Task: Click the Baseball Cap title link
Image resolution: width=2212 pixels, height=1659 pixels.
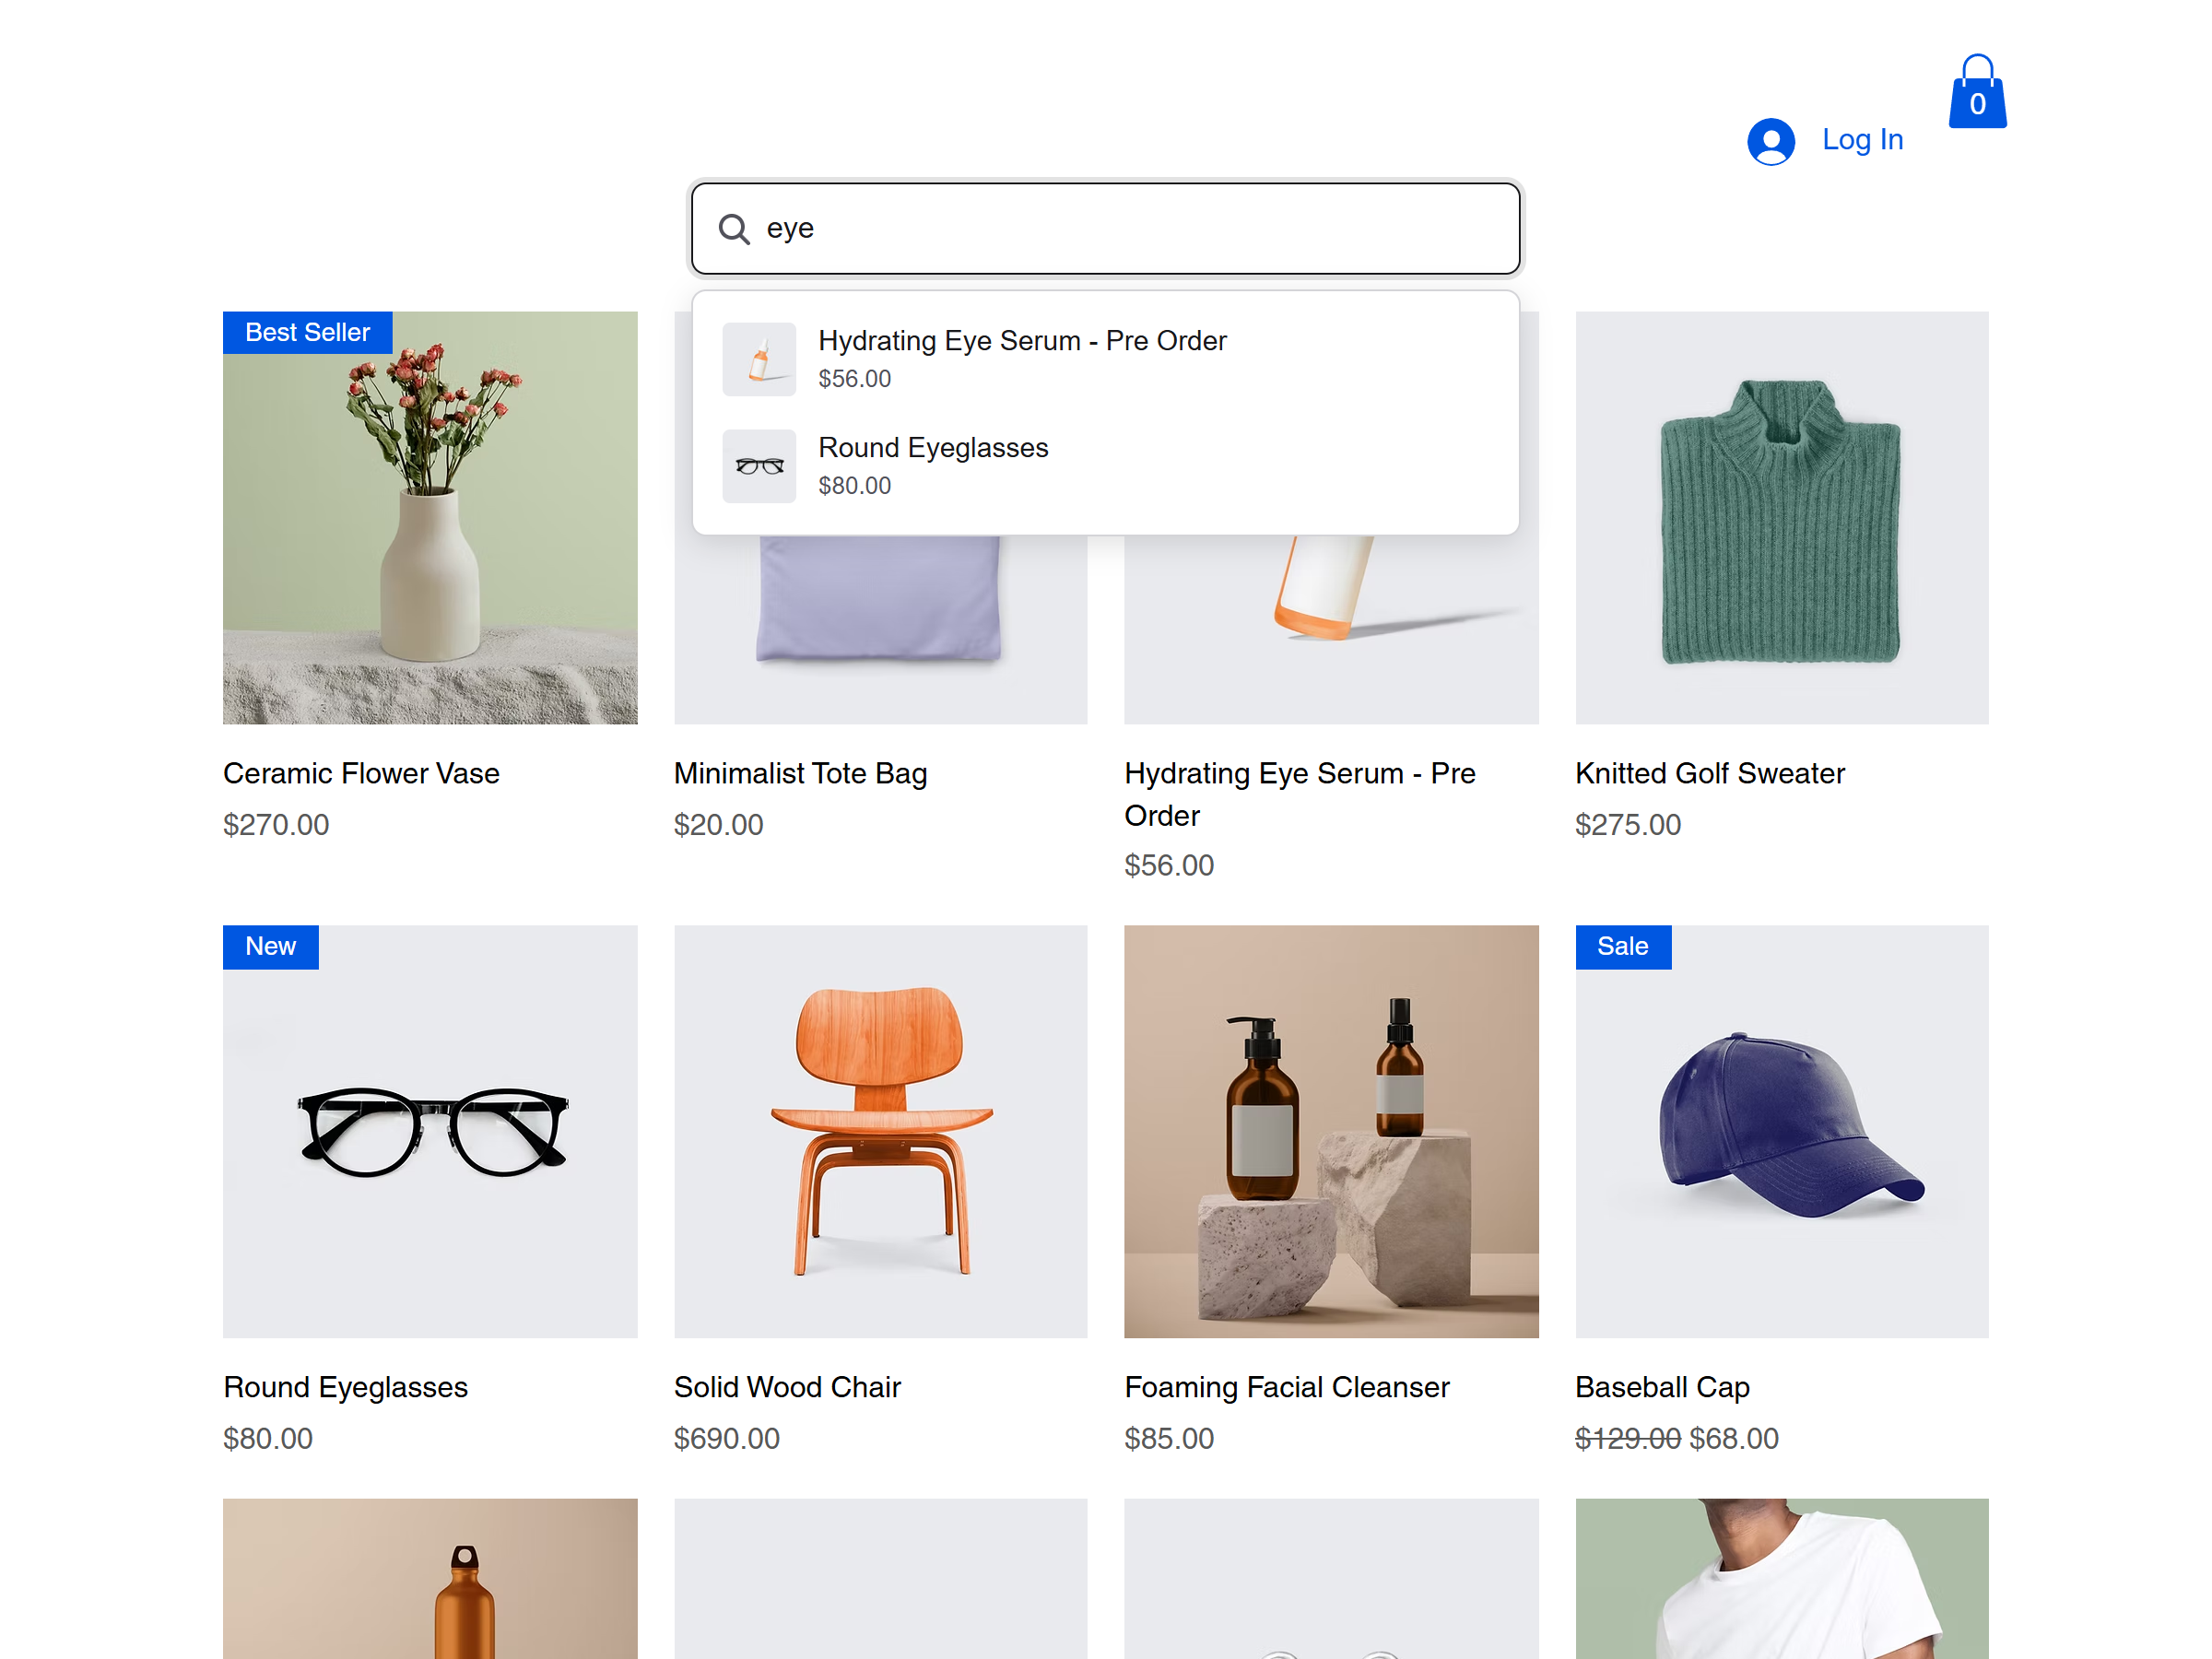Action: click(1662, 1387)
